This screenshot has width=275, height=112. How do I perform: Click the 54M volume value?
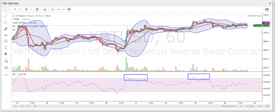click(x=24, y=19)
